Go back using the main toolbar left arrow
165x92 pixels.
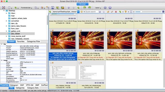pos(69,8)
